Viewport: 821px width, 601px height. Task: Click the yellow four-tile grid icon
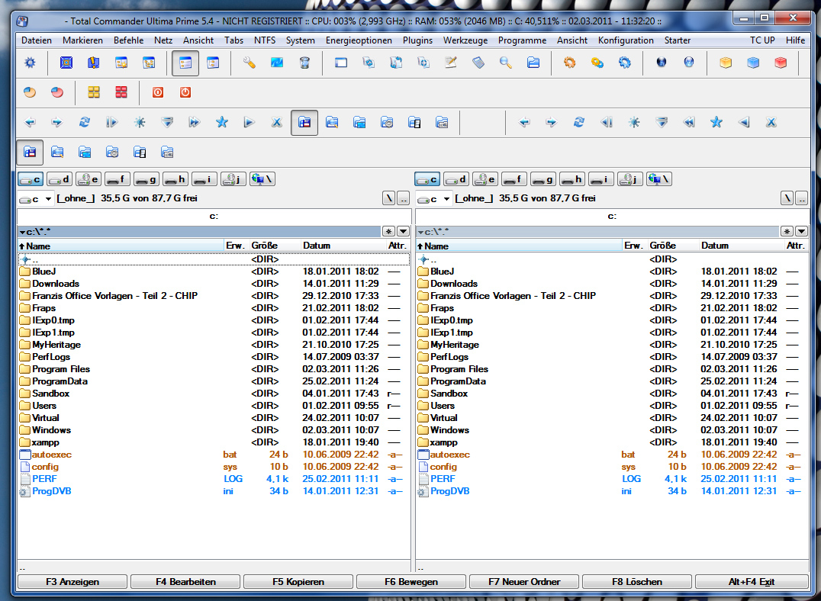[x=94, y=92]
